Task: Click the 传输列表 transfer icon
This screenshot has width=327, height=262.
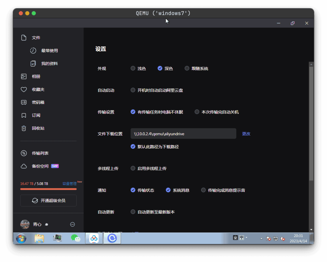Action: tap(24, 153)
